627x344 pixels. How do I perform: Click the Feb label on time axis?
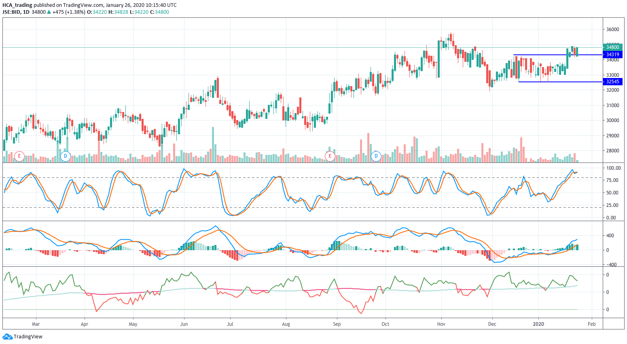click(592, 324)
